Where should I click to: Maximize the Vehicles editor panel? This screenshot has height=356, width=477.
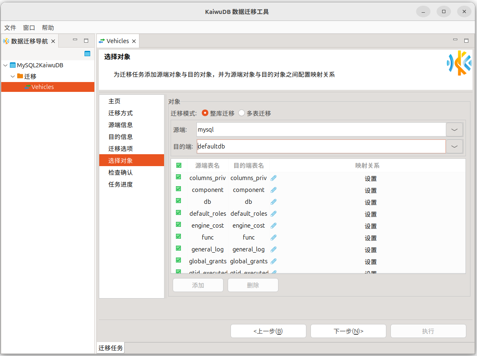tap(466, 40)
